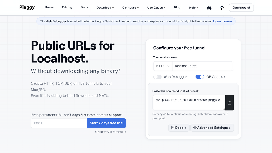The image size is (272, 153).
Task: Click the "Without downloading any binary!" text
Action: pos(75,71)
